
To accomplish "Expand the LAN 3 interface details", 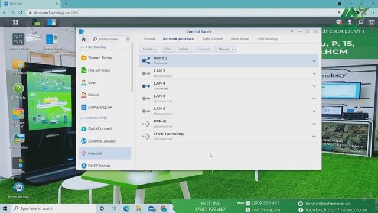I will pyautogui.click(x=314, y=73).
